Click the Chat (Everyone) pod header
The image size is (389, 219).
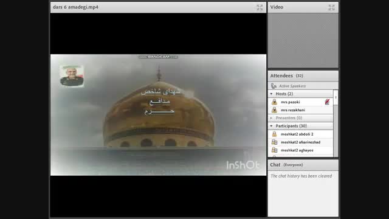[303, 165]
